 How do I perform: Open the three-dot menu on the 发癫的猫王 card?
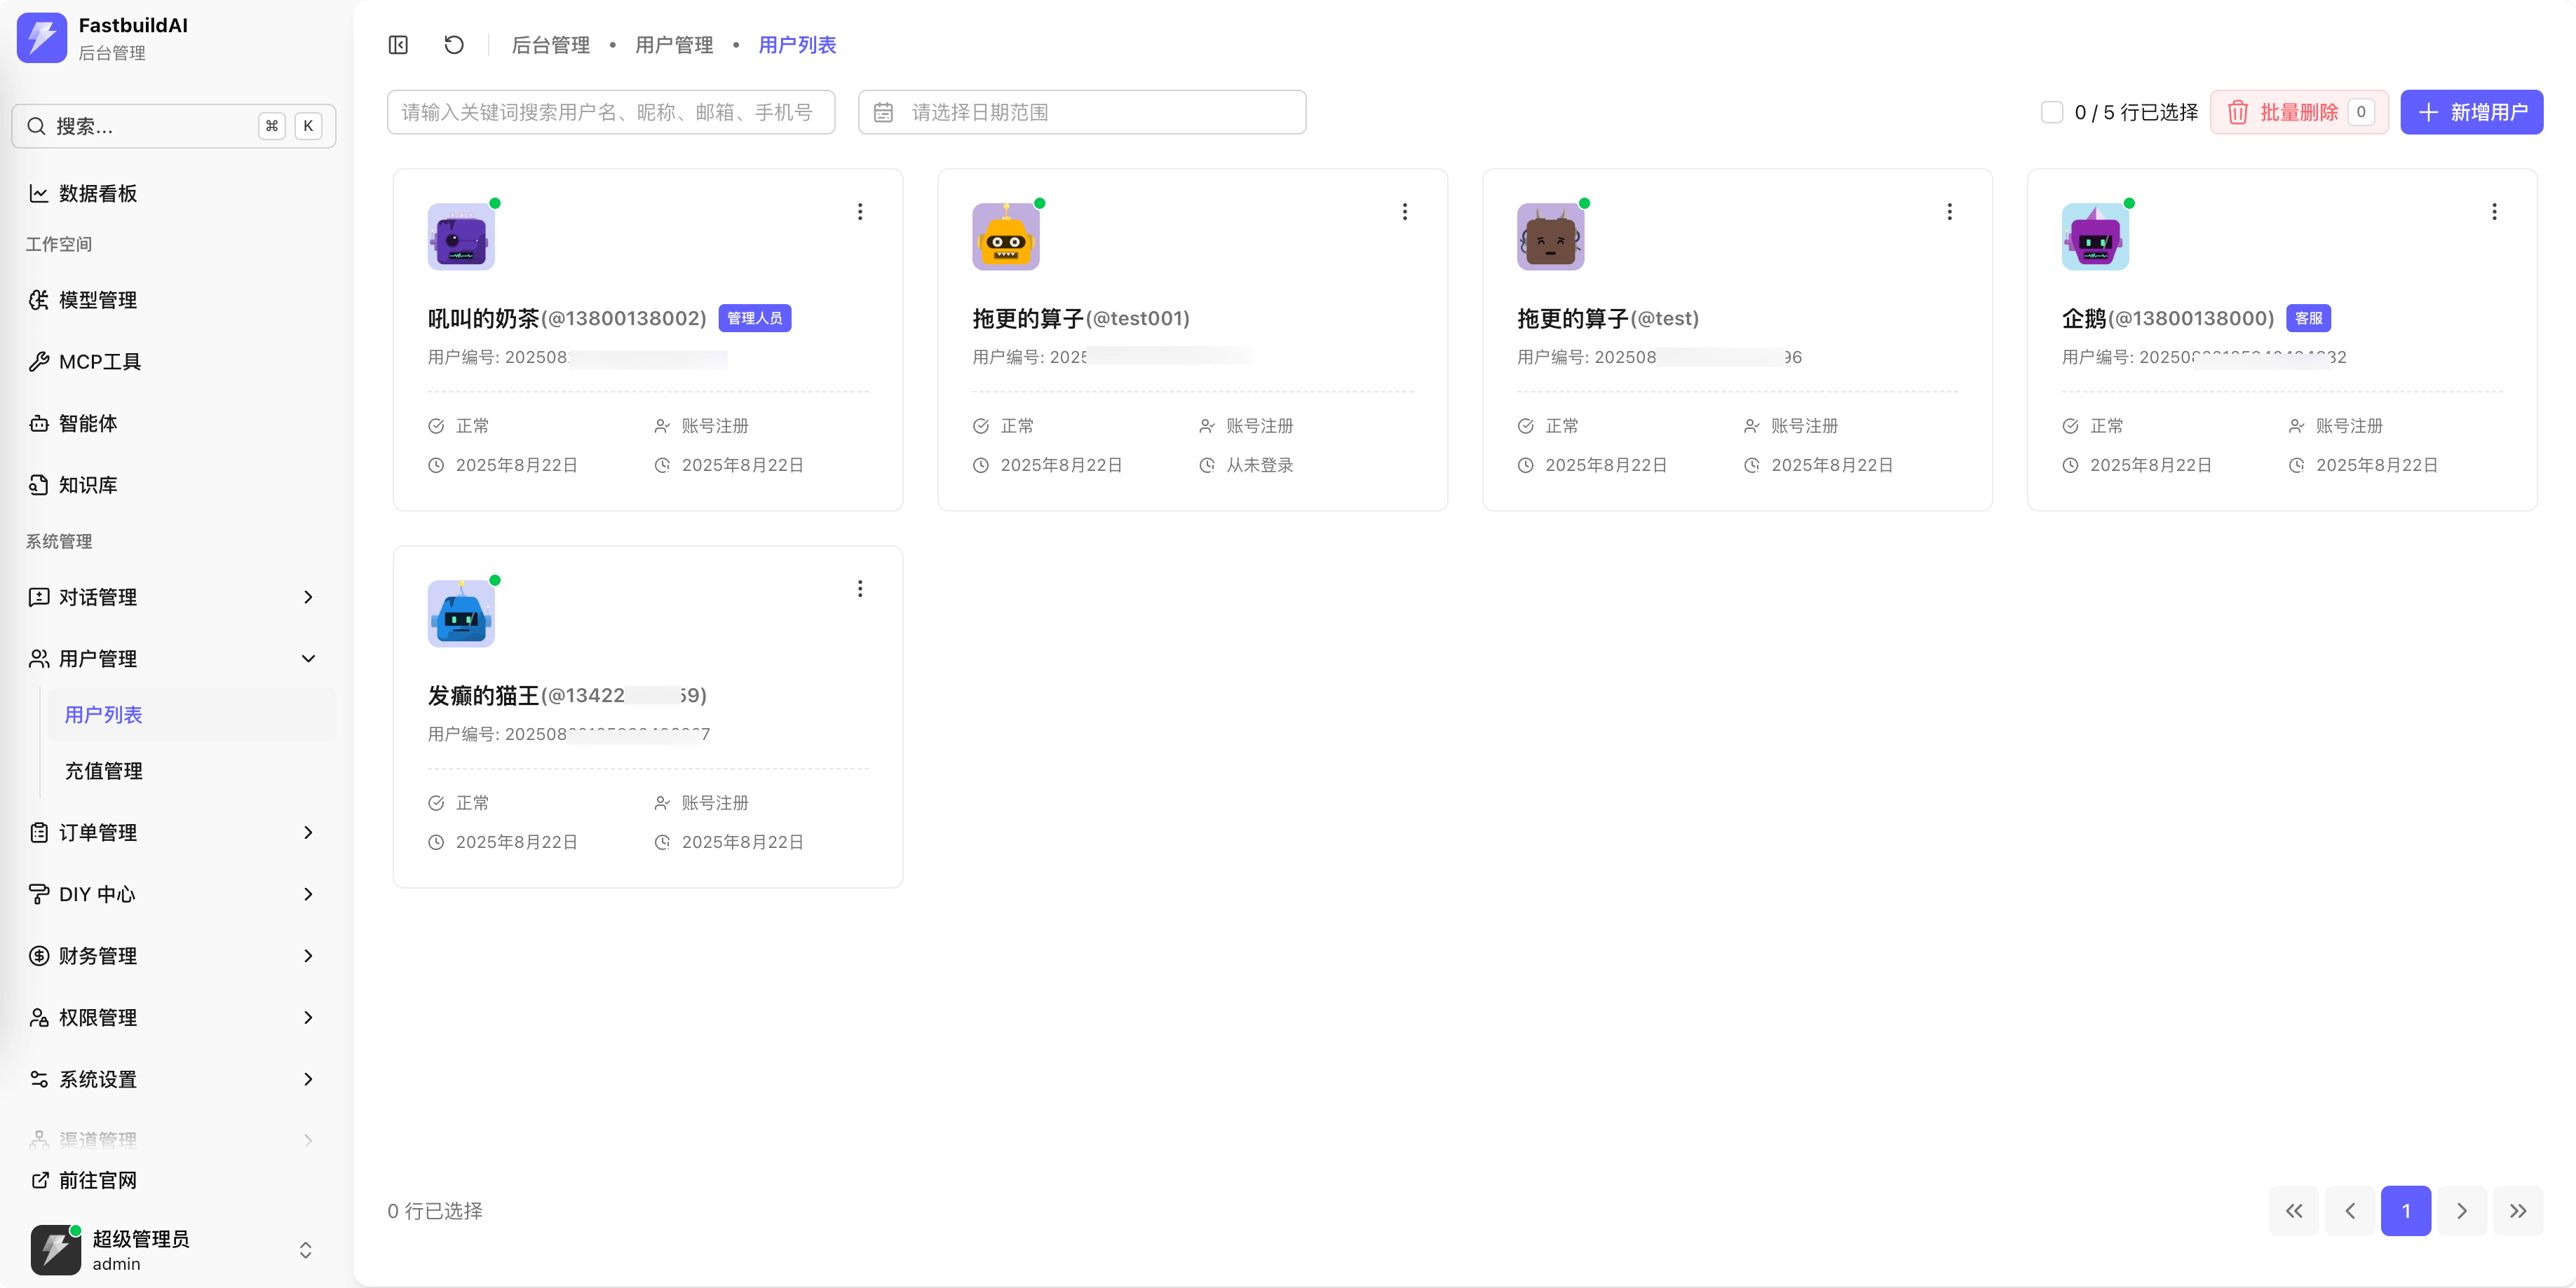(860, 589)
